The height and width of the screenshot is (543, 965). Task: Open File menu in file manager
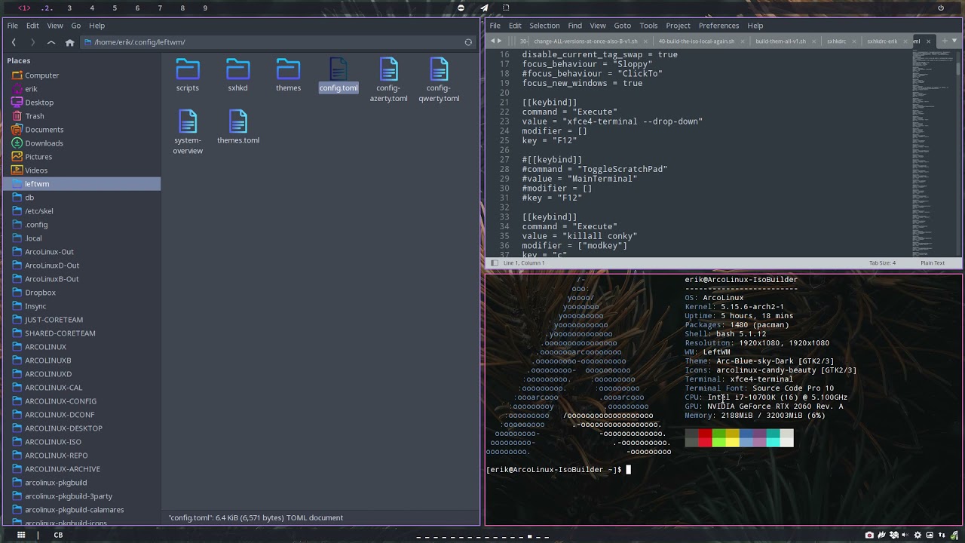tap(13, 26)
